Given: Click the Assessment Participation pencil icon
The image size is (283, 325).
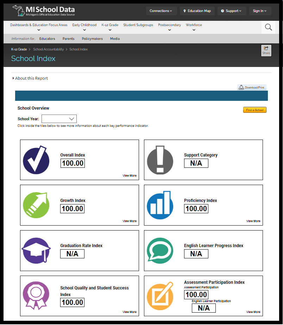Looking at the screenshot, I should click(160, 296).
